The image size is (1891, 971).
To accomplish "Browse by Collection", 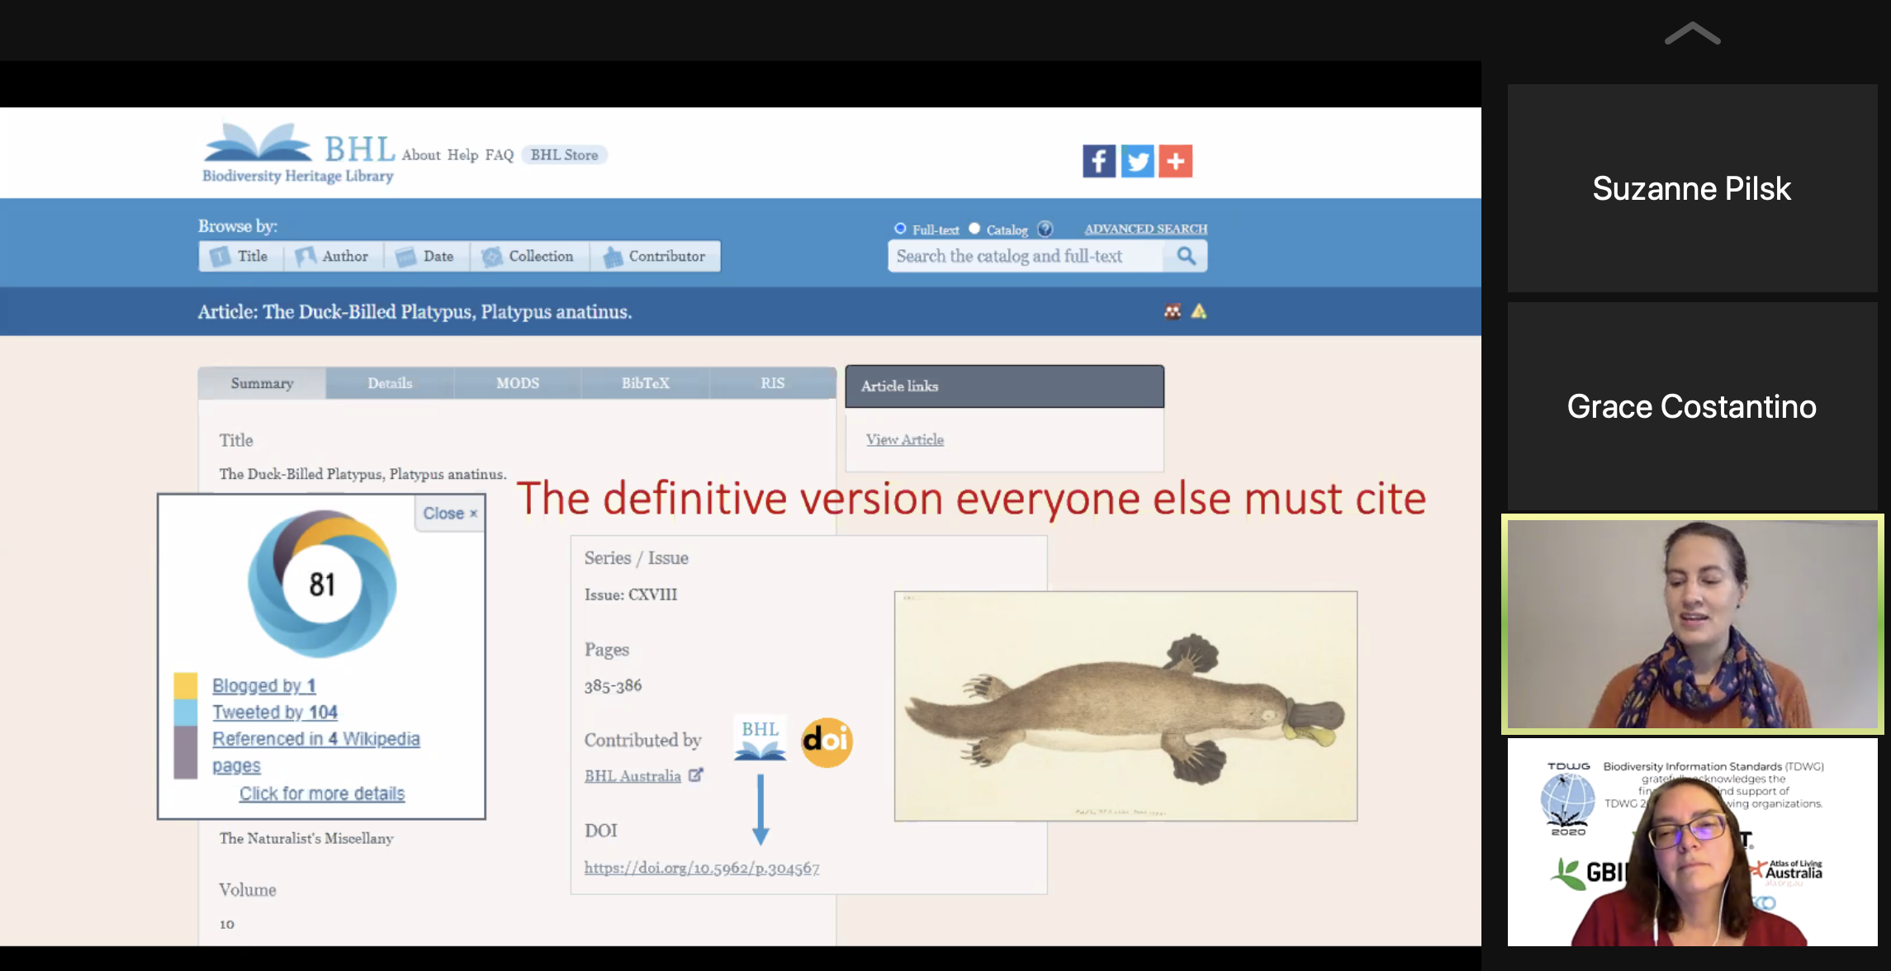I will point(528,256).
